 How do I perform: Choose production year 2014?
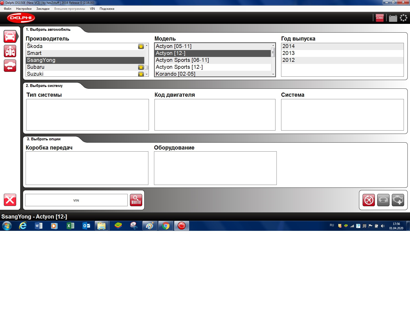point(342,46)
